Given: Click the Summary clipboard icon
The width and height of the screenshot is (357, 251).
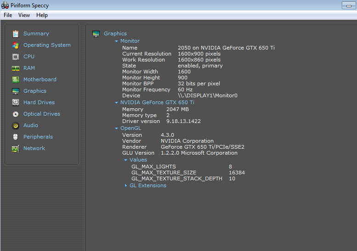Looking at the screenshot, I should pyautogui.click(x=16, y=33).
